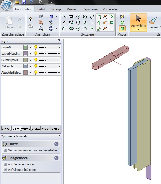Switch to 3D mode cube icon
Image resolution: width=161 pixels, height=184 pixels.
[122, 28]
